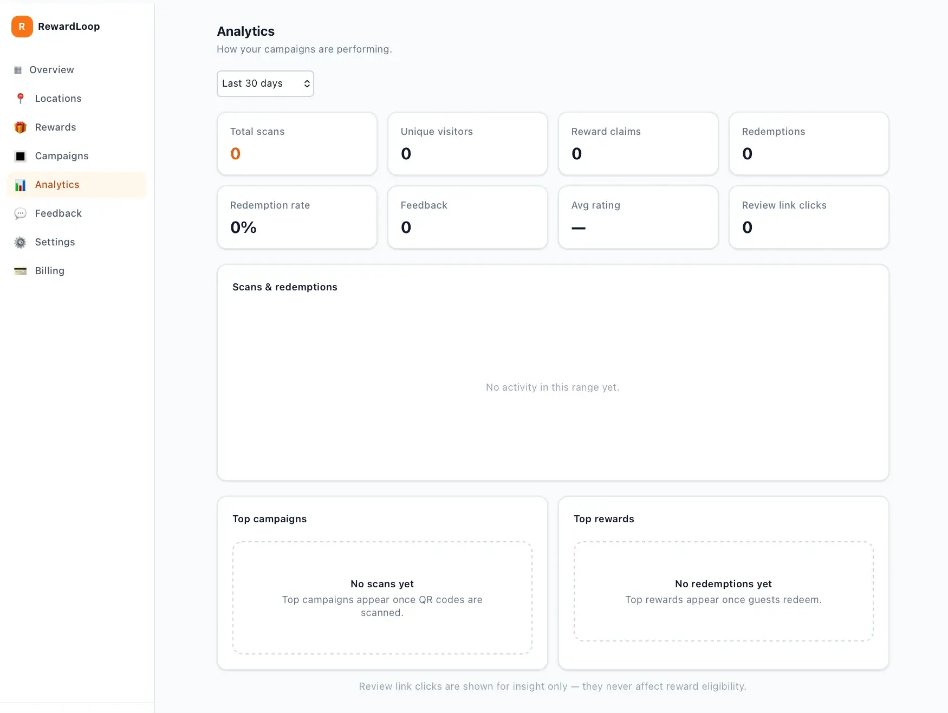The height and width of the screenshot is (713, 948).
Task: Click the RewardLoop brand name
Action: click(x=69, y=27)
